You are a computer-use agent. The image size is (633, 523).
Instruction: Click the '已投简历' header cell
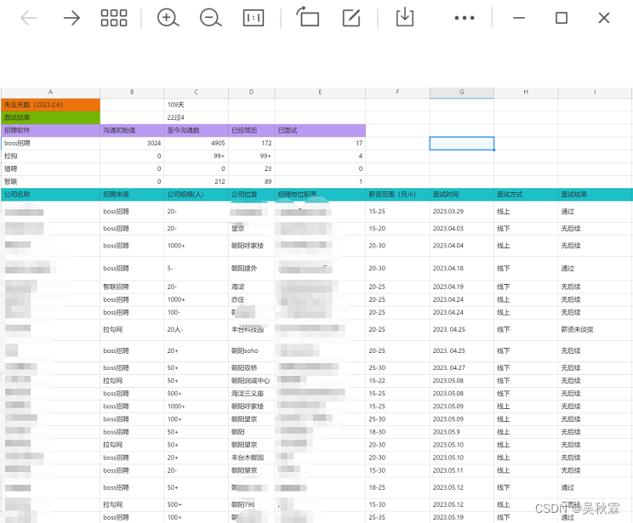click(x=252, y=130)
